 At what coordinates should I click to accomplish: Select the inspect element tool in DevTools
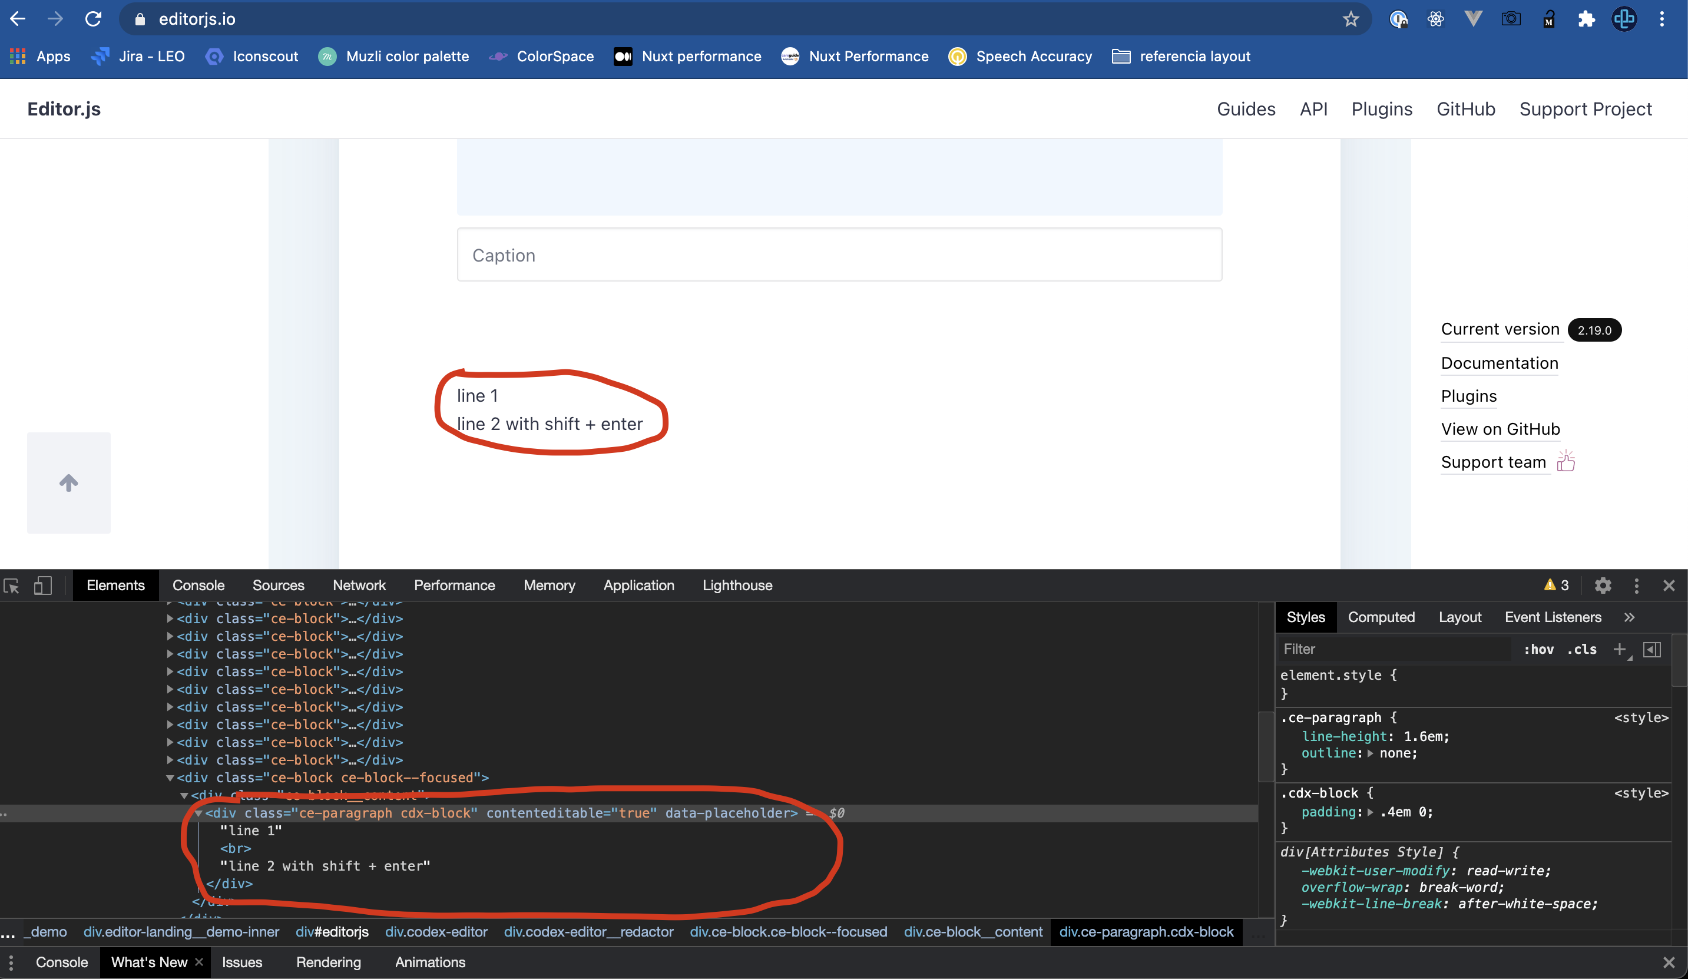click(x=11, y=586)
